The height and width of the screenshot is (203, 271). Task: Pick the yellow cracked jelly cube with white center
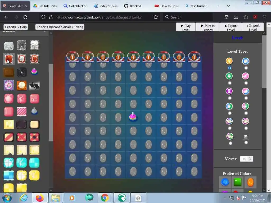pyautogui.click(x=22, y=176)
